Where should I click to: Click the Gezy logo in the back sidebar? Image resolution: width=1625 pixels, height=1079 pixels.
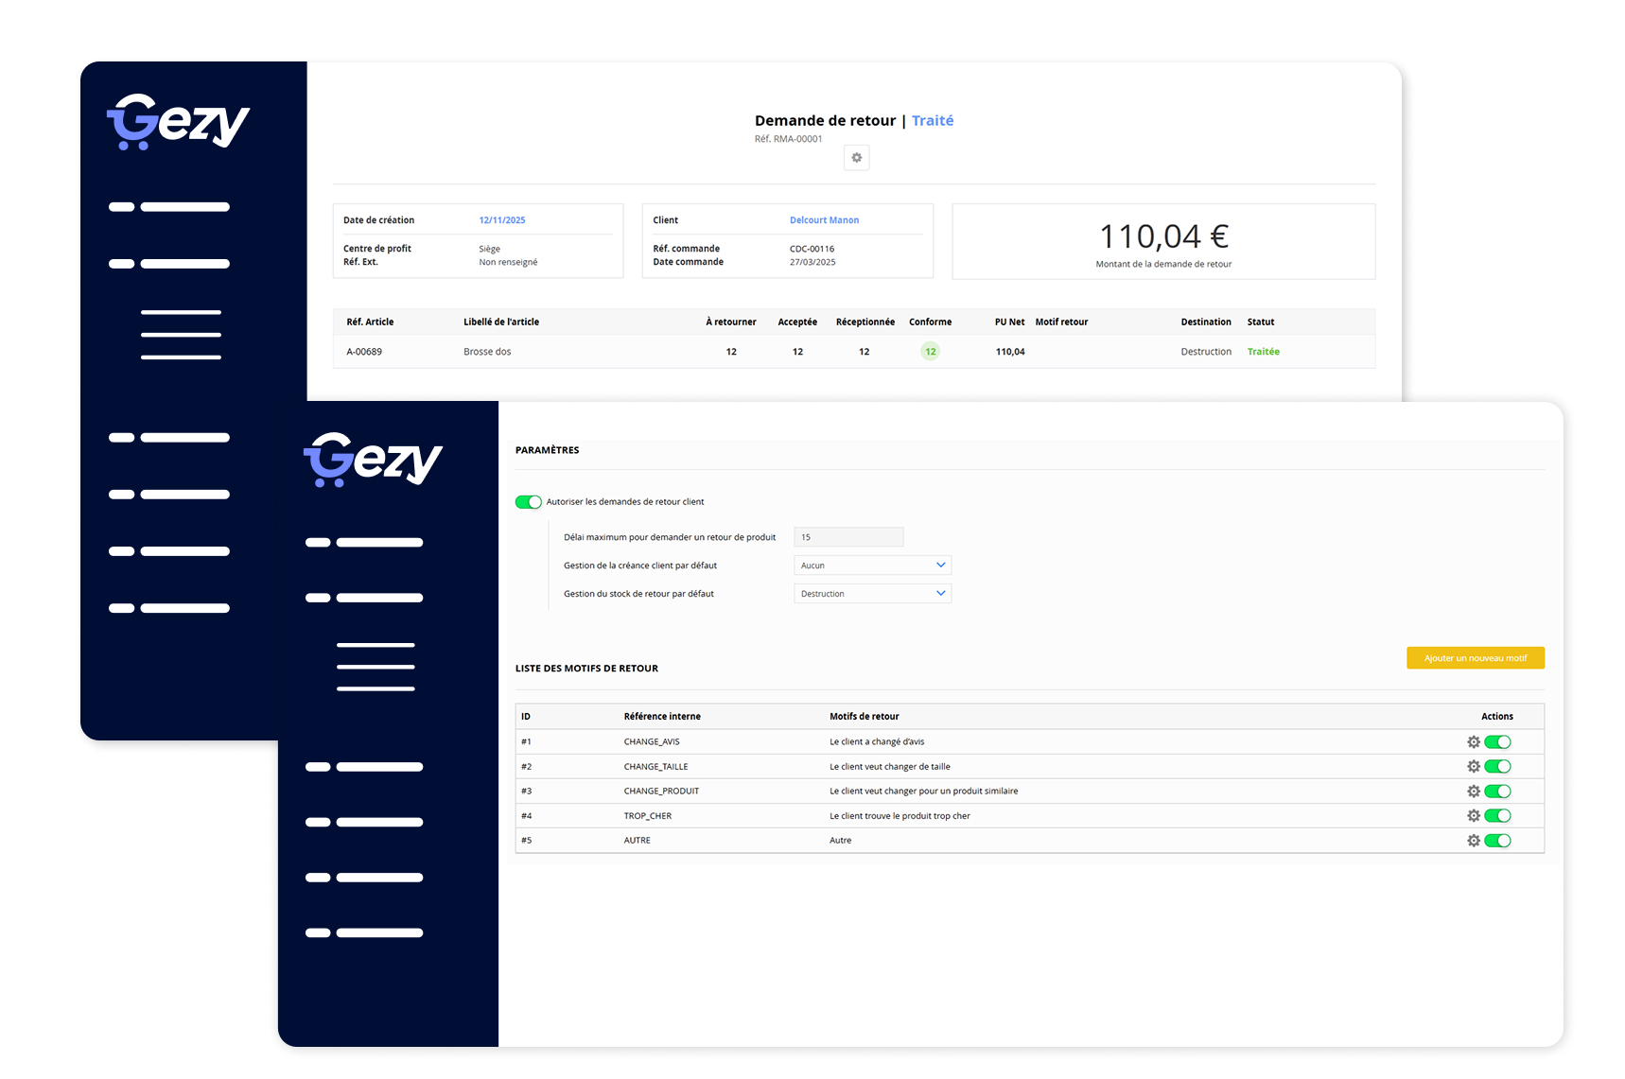[178, 122]
